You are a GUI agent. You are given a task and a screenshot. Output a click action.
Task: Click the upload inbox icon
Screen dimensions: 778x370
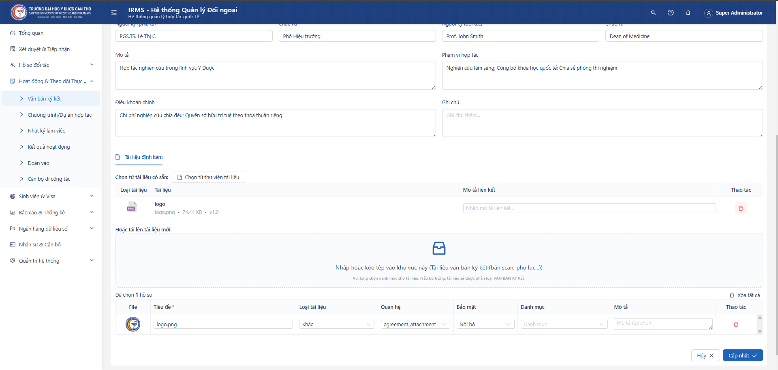point(439,248)
